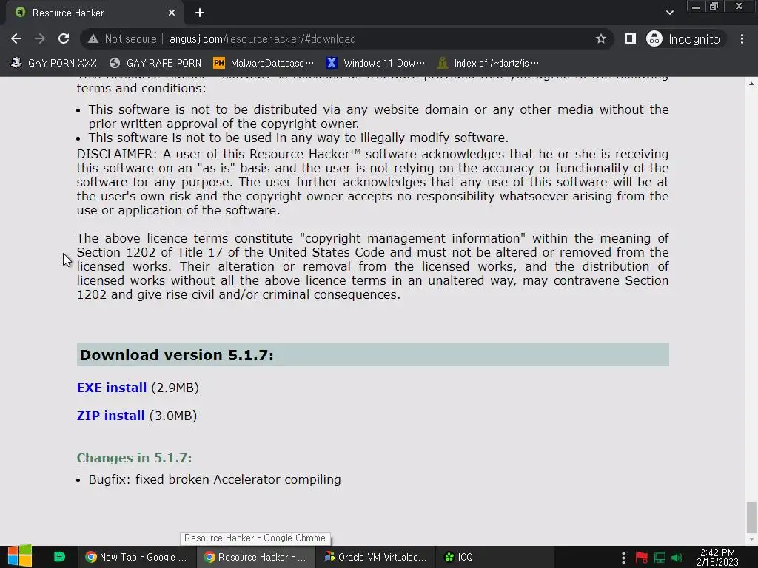Close the Resource Hacker tab
Viewport: 758px width, 568px height.
coord(172,13)
